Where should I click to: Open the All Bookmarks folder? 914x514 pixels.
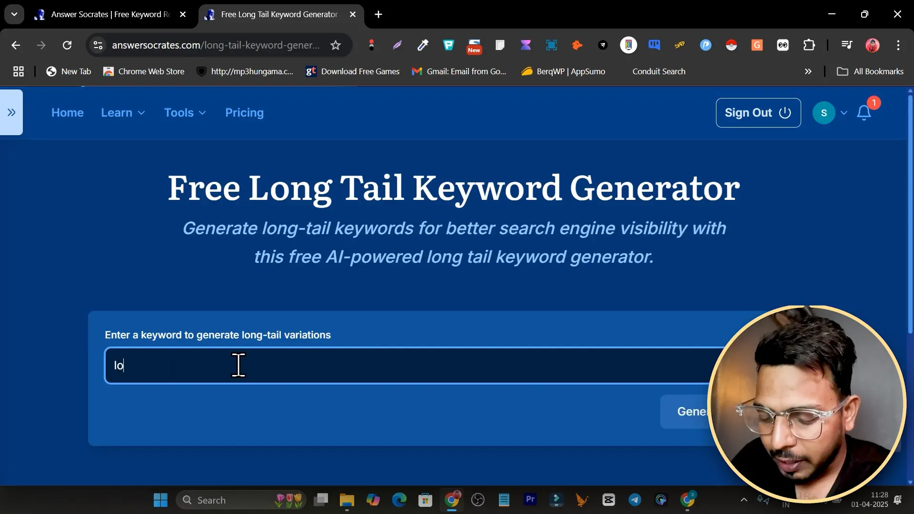[870, 71]
